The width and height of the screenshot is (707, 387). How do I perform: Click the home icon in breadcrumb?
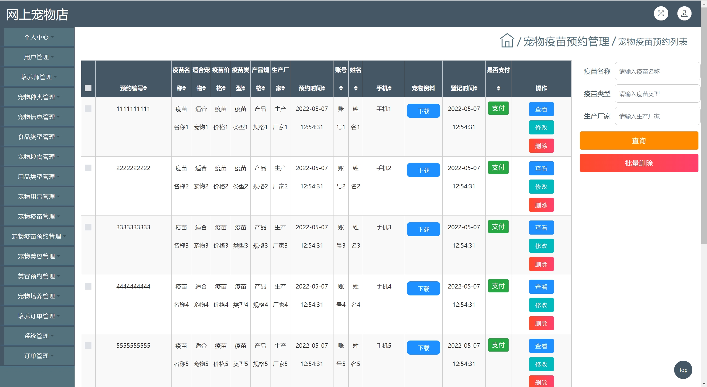pyautogui.click(x=507, y=41)
